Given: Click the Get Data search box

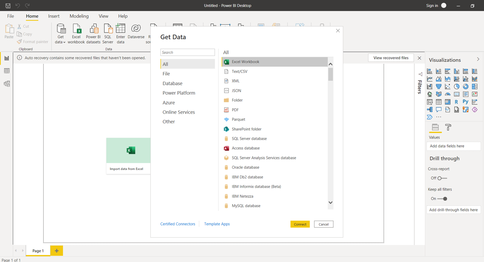Looking at the screenshot, I should (x=188, y=52).
